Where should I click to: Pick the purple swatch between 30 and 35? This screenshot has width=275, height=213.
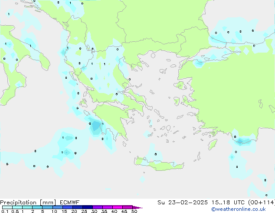pos(98,207)
